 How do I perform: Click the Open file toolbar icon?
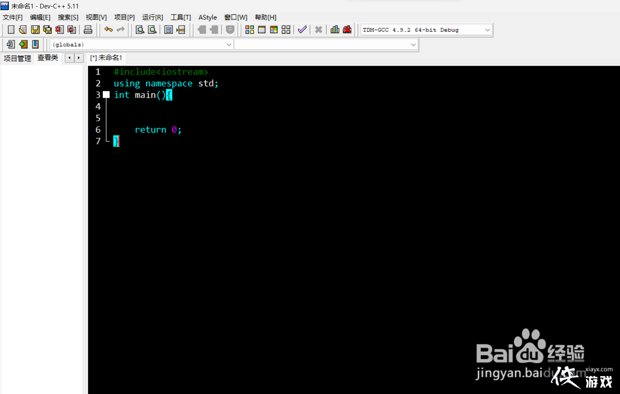click(23, 29)
